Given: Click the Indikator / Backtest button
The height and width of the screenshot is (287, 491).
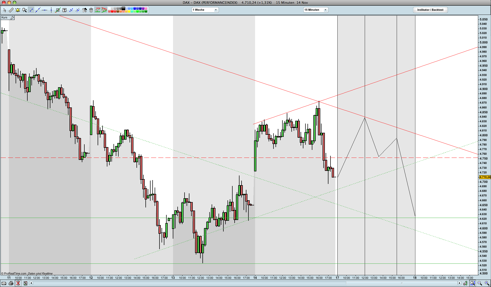Looking at the screenshot, I should [430, 10].
